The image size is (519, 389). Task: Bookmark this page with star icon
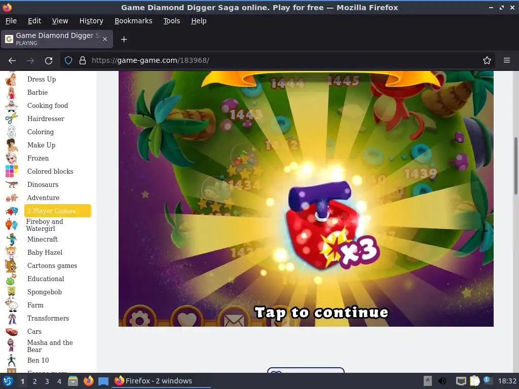point(487,60)
